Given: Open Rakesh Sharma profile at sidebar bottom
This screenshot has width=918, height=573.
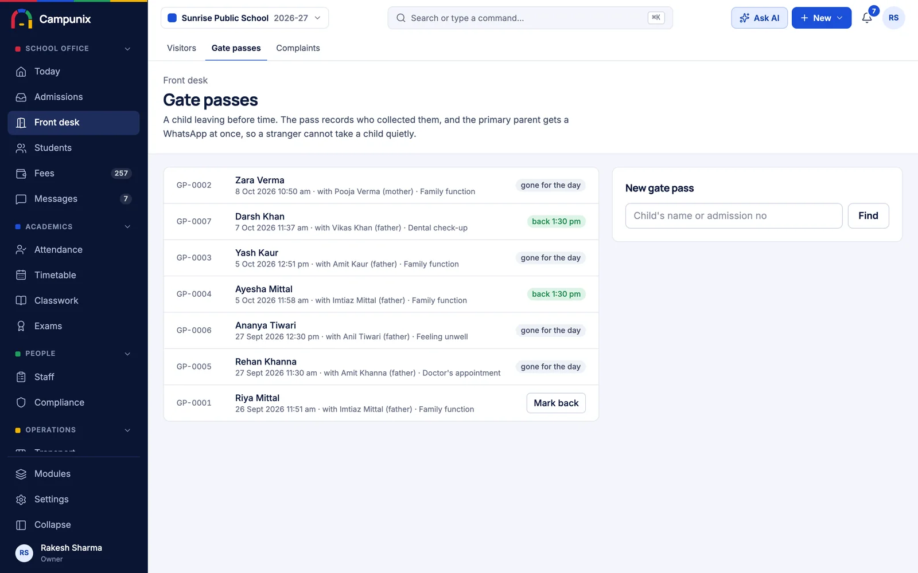Looking at the screenshot, I should [x=73, y=553].
